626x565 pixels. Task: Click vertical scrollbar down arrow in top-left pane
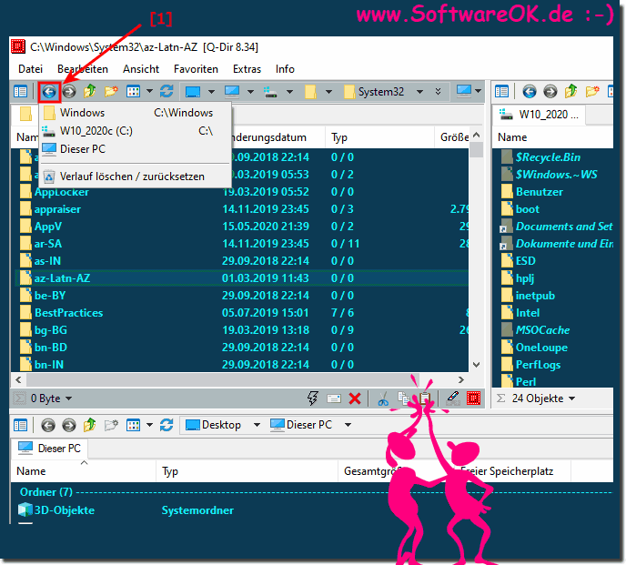tap(476, 365)
